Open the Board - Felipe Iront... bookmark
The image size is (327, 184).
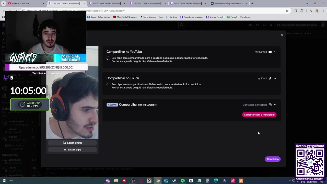click(x=98, y=17)
